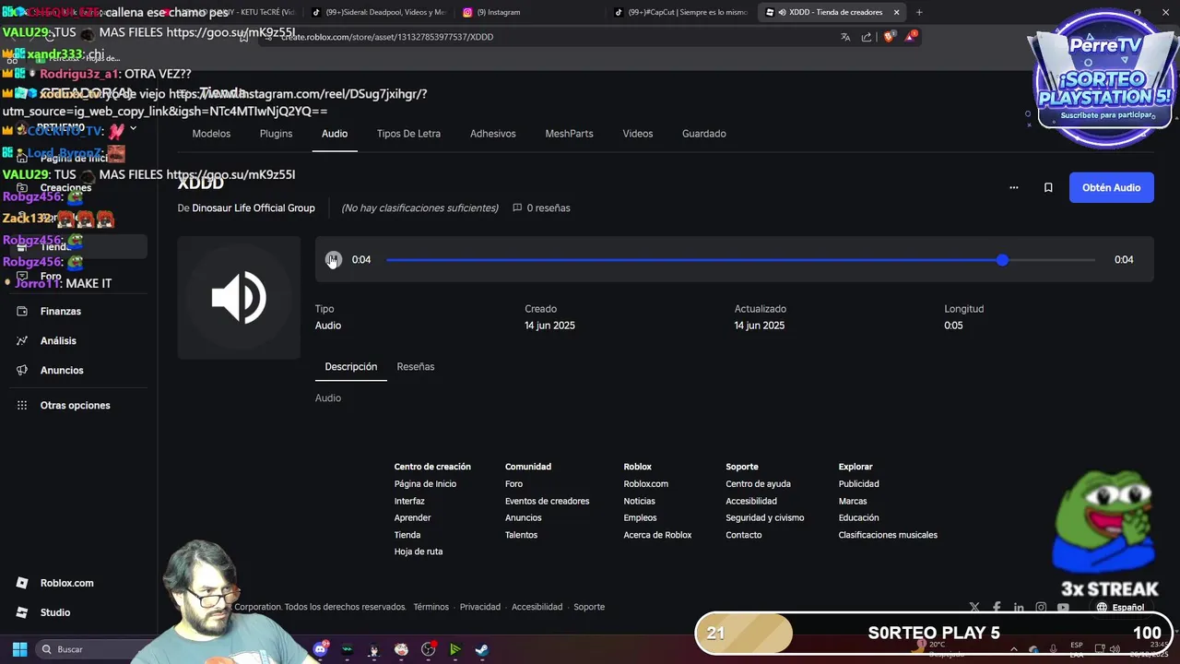Click the Obtén Audio button
This screenshot has height=664, width=1180.
coord(1111,187)
